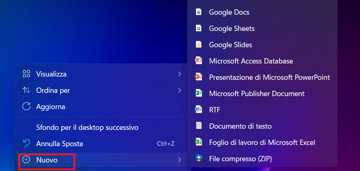Click the Documento di testo icon
Image resolution: width=360 pixels, height=171 pixels.
coord(199,126)
